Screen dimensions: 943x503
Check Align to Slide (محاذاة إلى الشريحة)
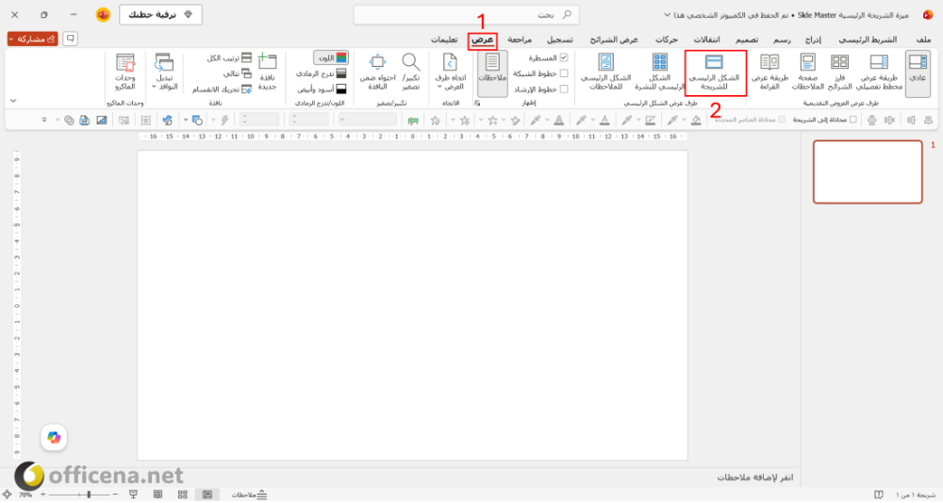tap(852, 120)
